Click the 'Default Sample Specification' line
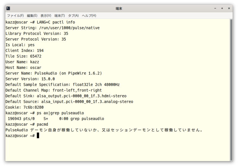Image resolution: width=238 pixels, height=167 pixels. coord(62,84)
